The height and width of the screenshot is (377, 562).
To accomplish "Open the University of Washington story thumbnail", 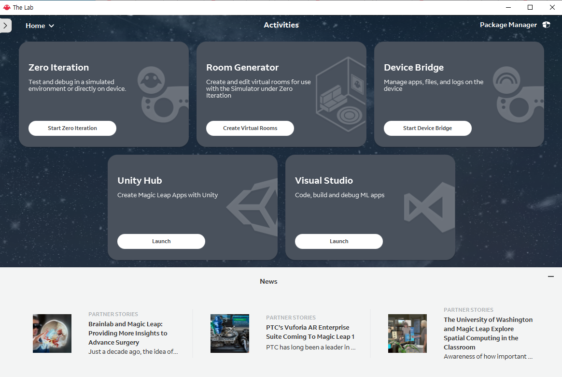I will [407, 333].
